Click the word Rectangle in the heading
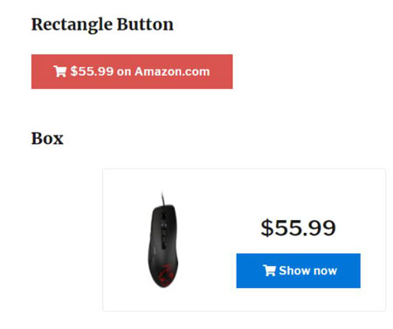393x329 pixels. point(72,25)
